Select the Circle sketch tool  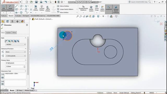coord(21,6)
